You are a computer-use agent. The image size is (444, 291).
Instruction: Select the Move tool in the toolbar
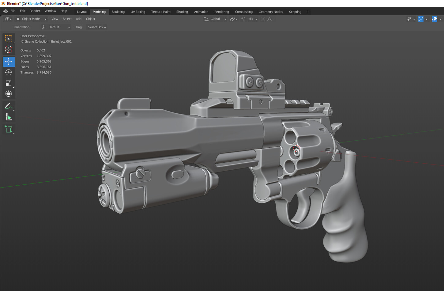point(9,61)
